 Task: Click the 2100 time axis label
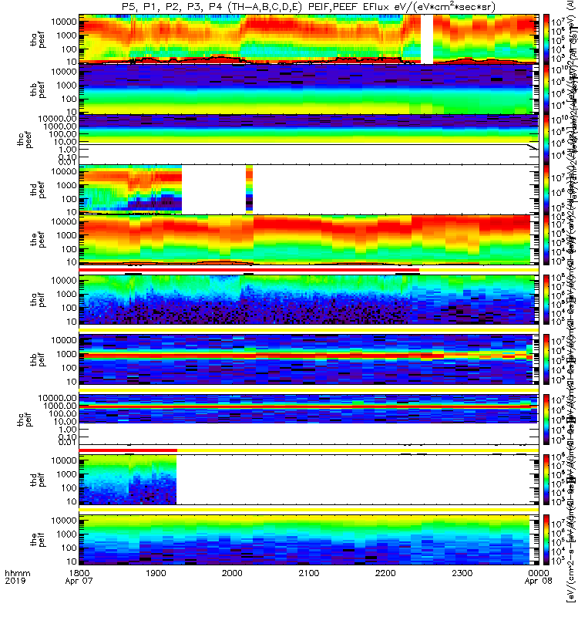click(309, 573)
